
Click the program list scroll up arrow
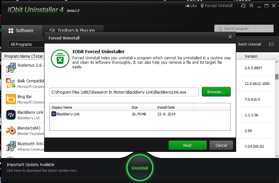[276, 62]
